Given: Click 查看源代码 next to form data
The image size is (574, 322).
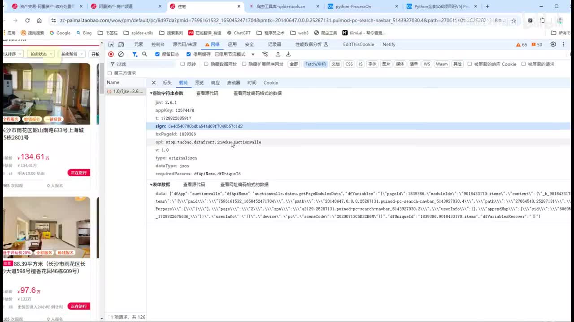Looking at the screenshot, I should click(x=194, y=184).
